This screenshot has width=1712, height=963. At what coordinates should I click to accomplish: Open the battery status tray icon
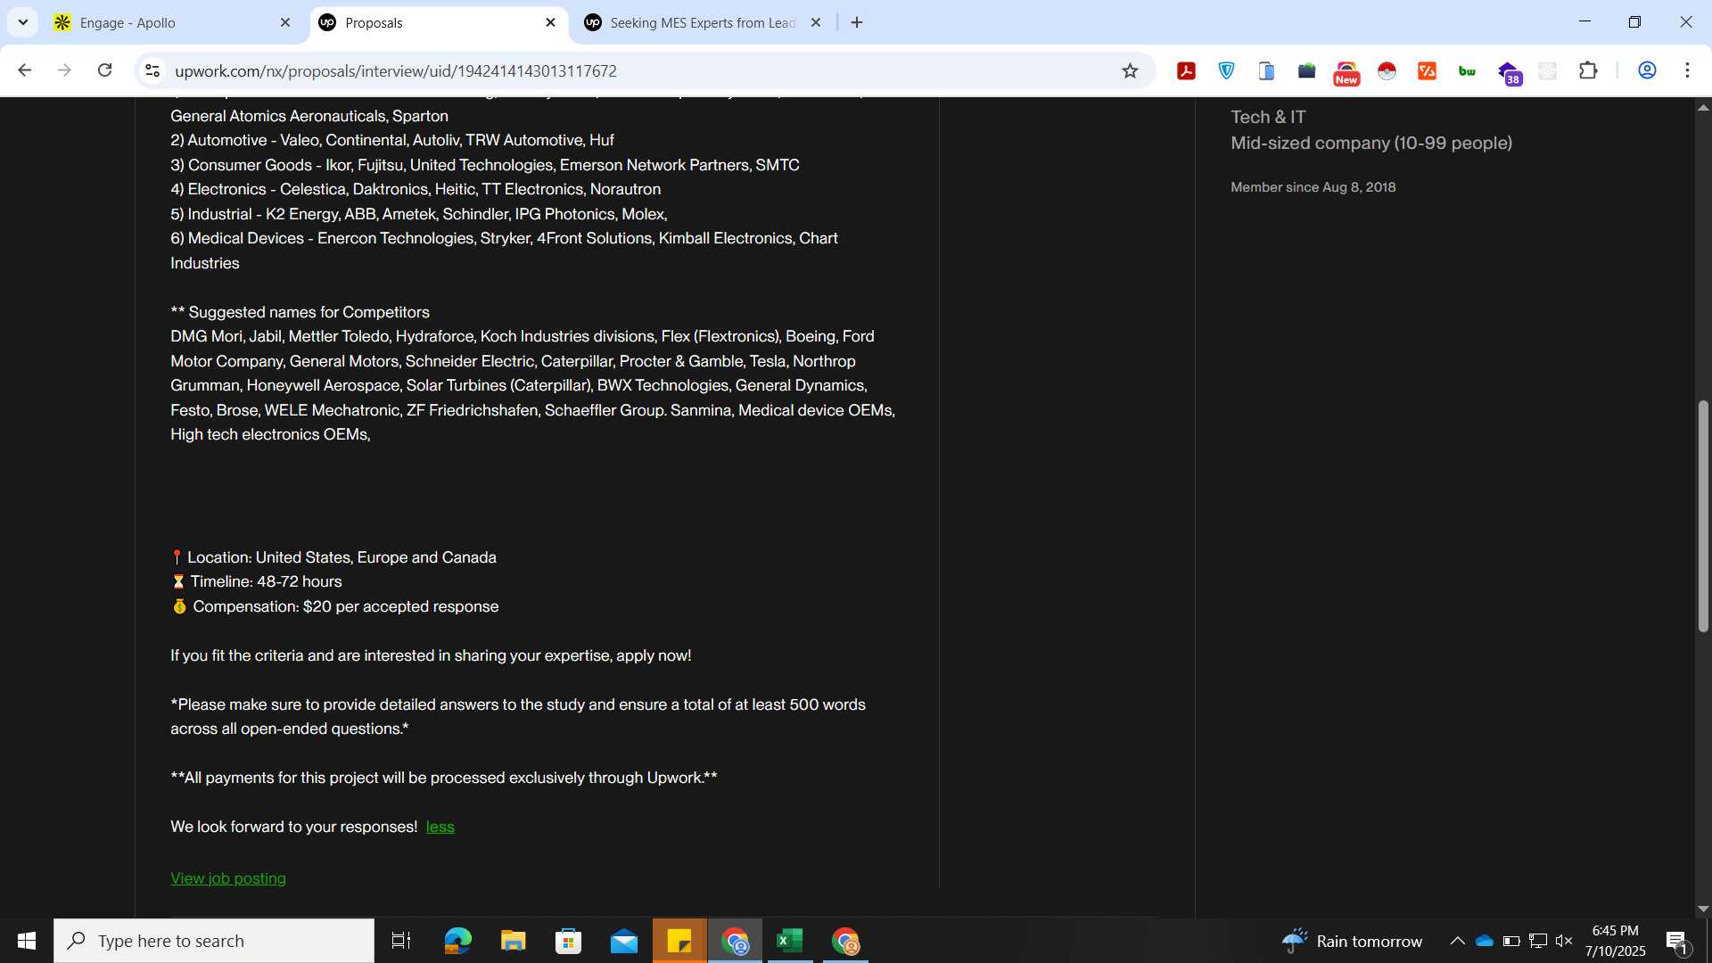point(1511,941)
